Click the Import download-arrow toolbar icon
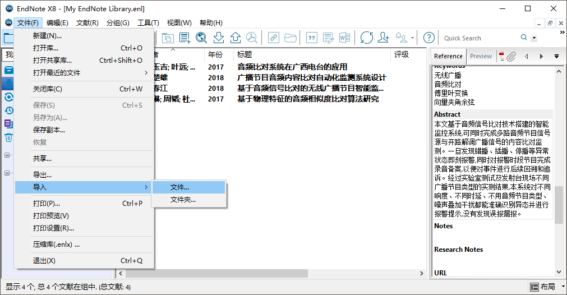The height and width of the screenshot is (295, 567). click(x=218, y=38)
